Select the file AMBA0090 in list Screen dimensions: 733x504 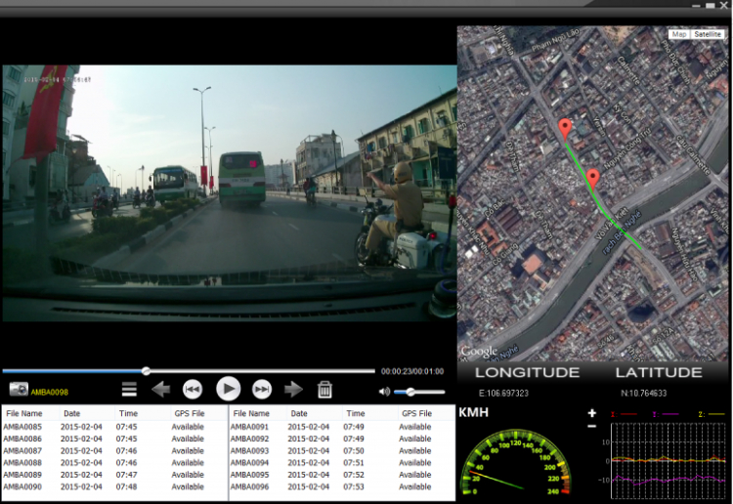pyautogui.click(x=113, y=486)
